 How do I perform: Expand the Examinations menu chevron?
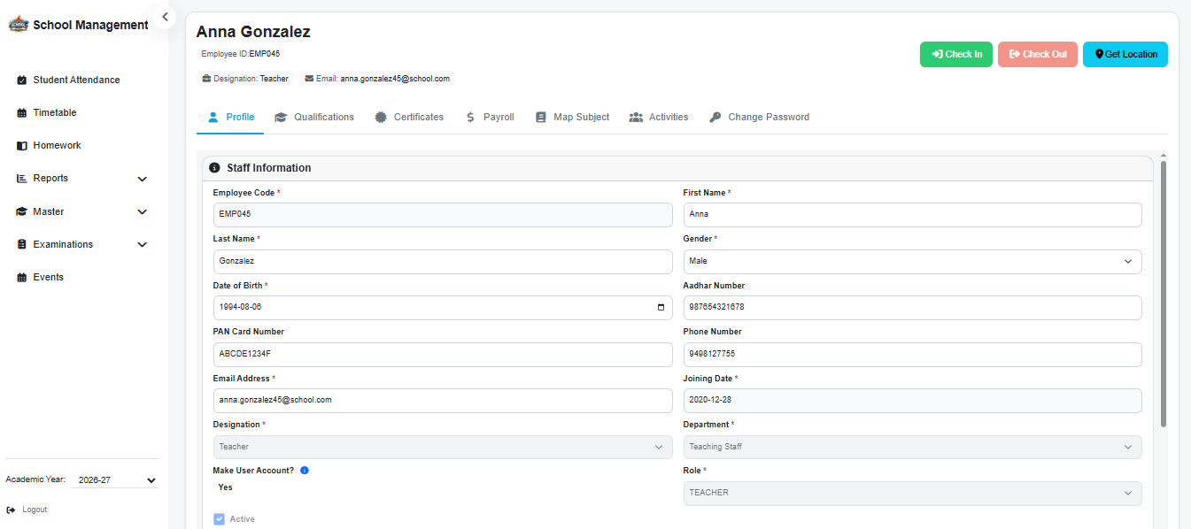[143, 245]
